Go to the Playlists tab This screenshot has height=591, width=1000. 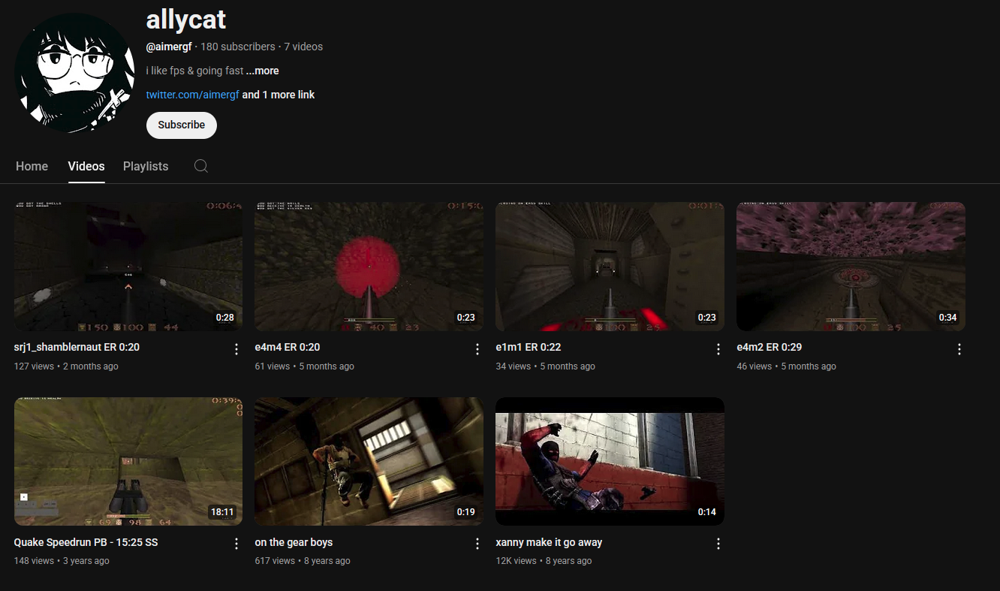(x=146, y=166)
